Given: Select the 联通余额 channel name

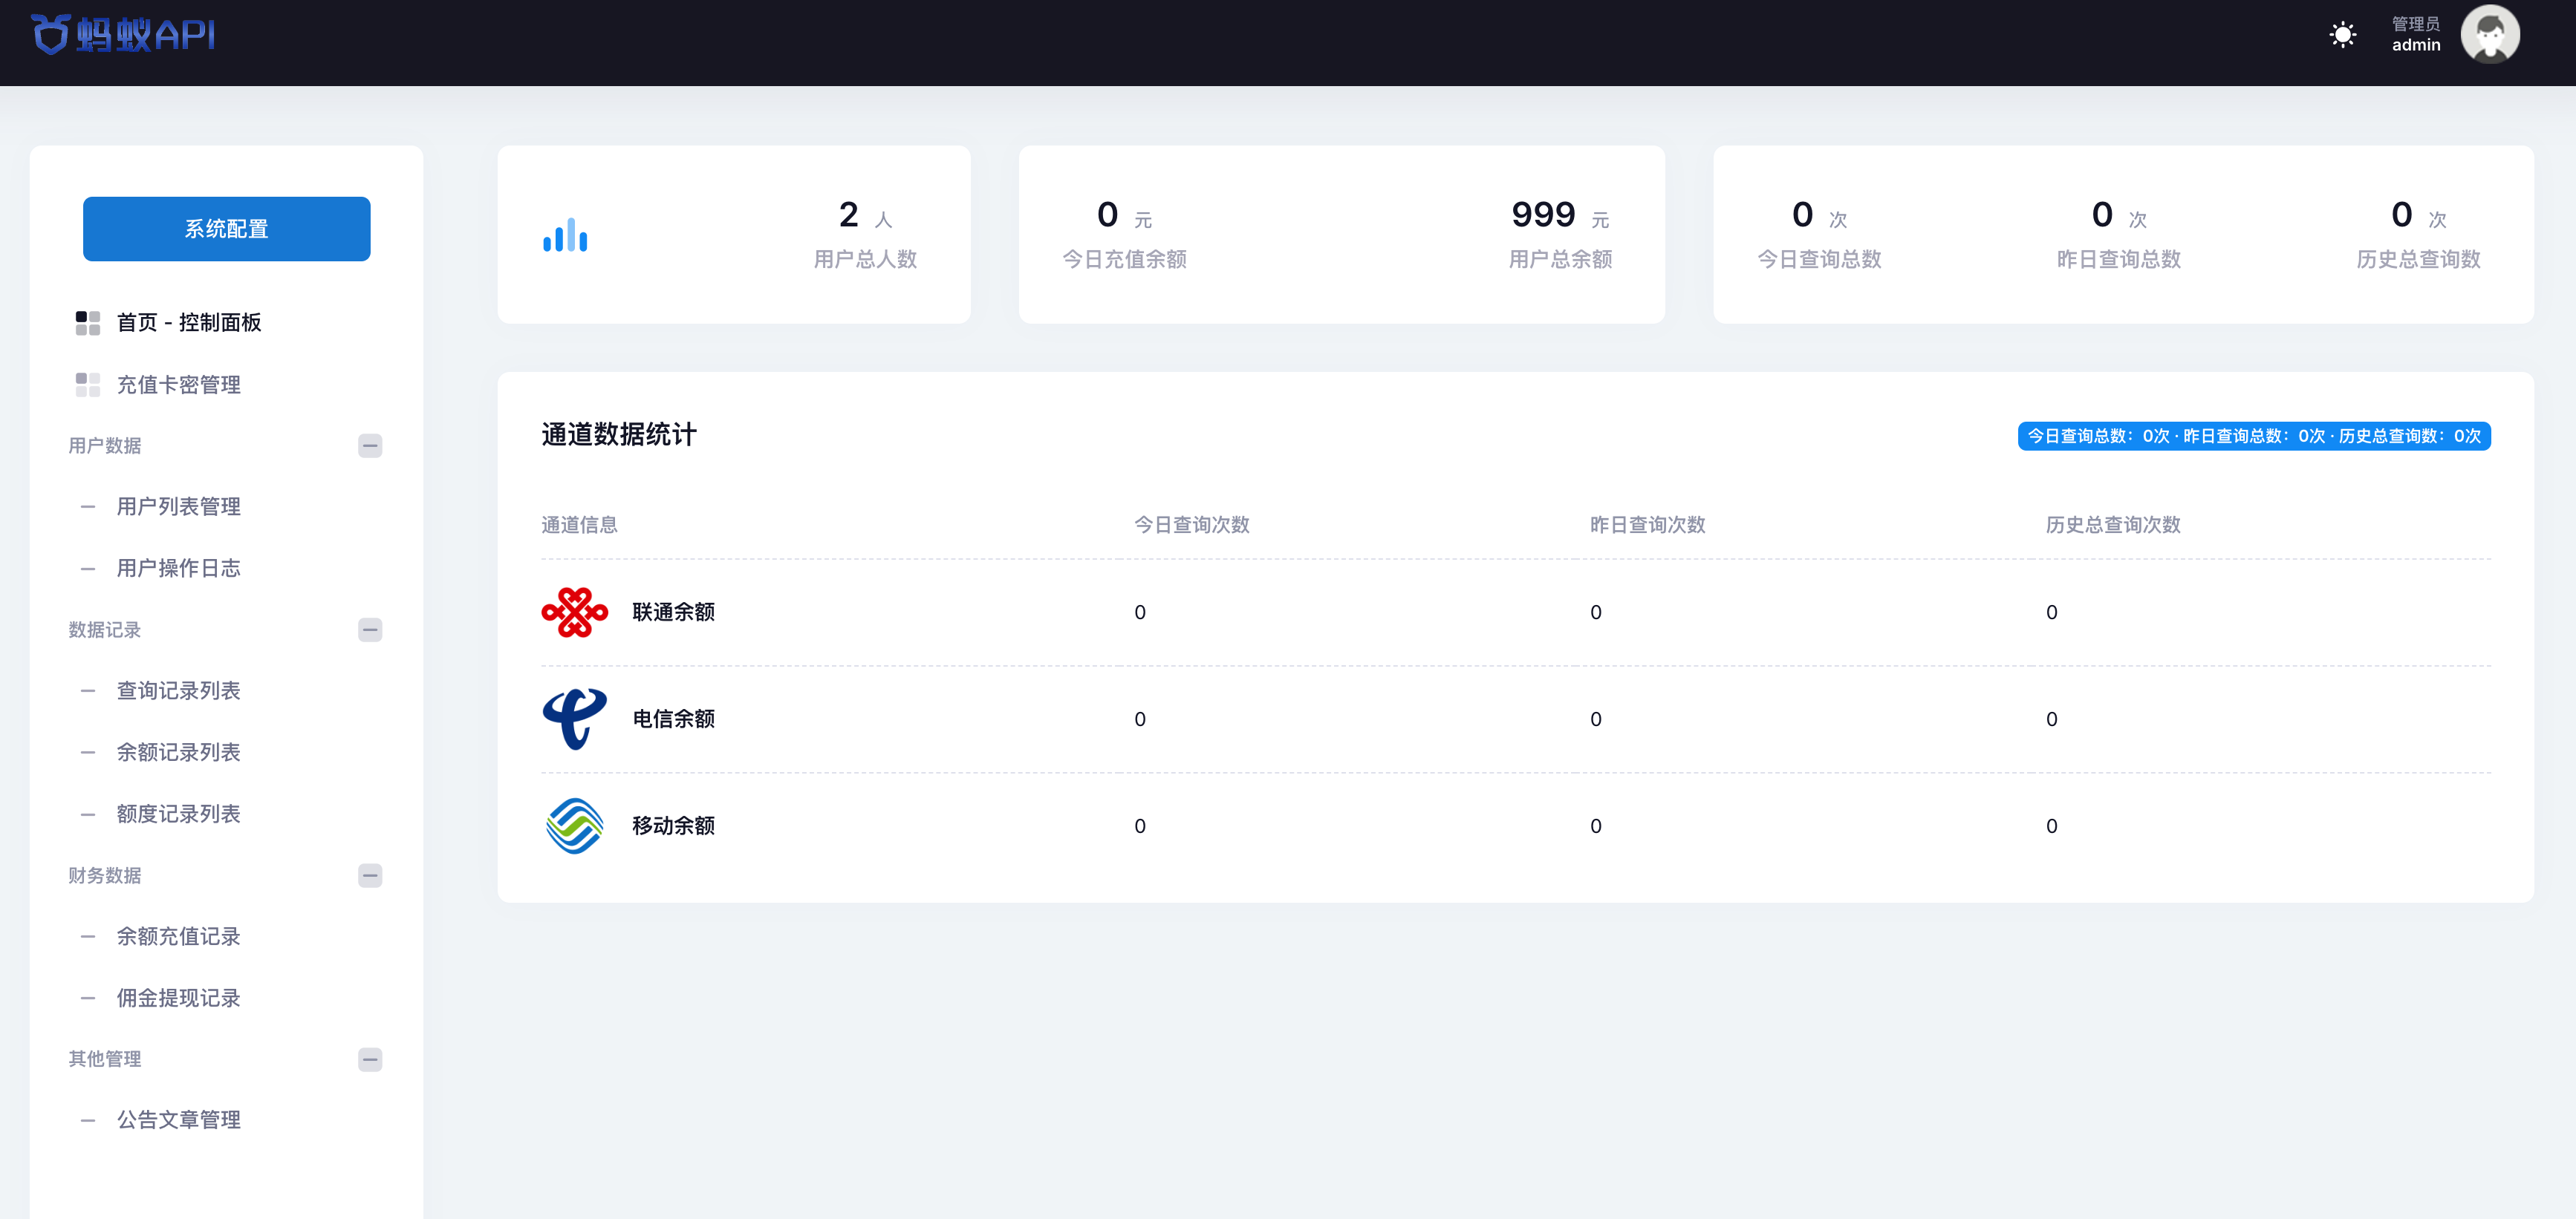Looking at the screenshot, I should tap(673, 612).
